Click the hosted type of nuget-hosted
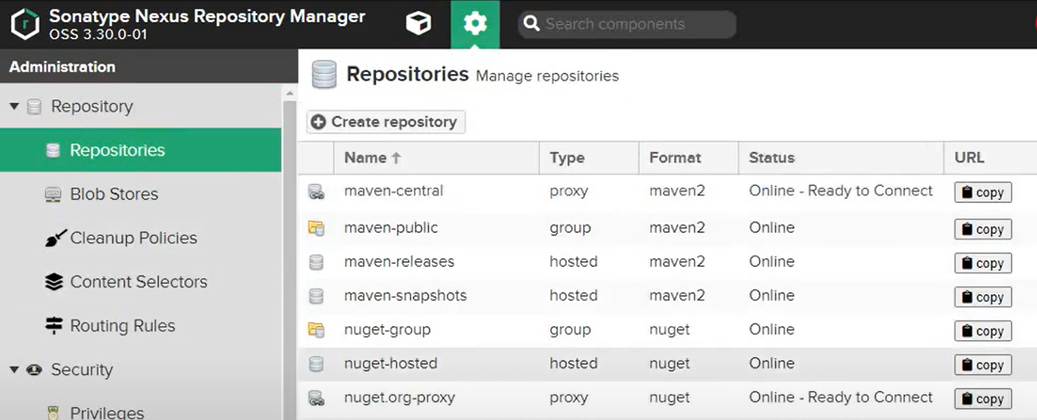 (x=573, y=363)
